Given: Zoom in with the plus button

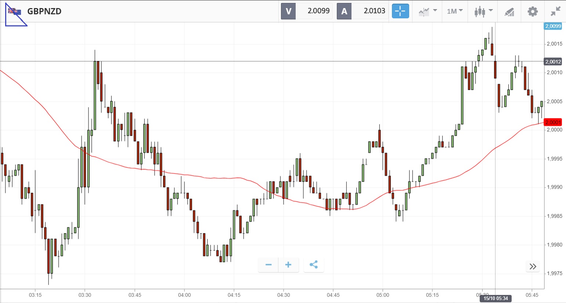Looking at the screenshot, I should click(288, 265).
